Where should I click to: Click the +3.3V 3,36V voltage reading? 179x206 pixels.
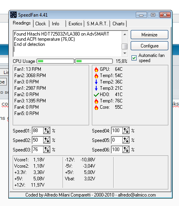[29, 172]
